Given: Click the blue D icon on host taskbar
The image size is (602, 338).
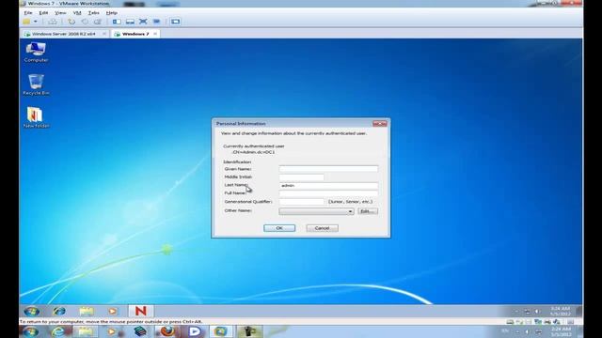Looking at the screenshot, I should point(195,331).
